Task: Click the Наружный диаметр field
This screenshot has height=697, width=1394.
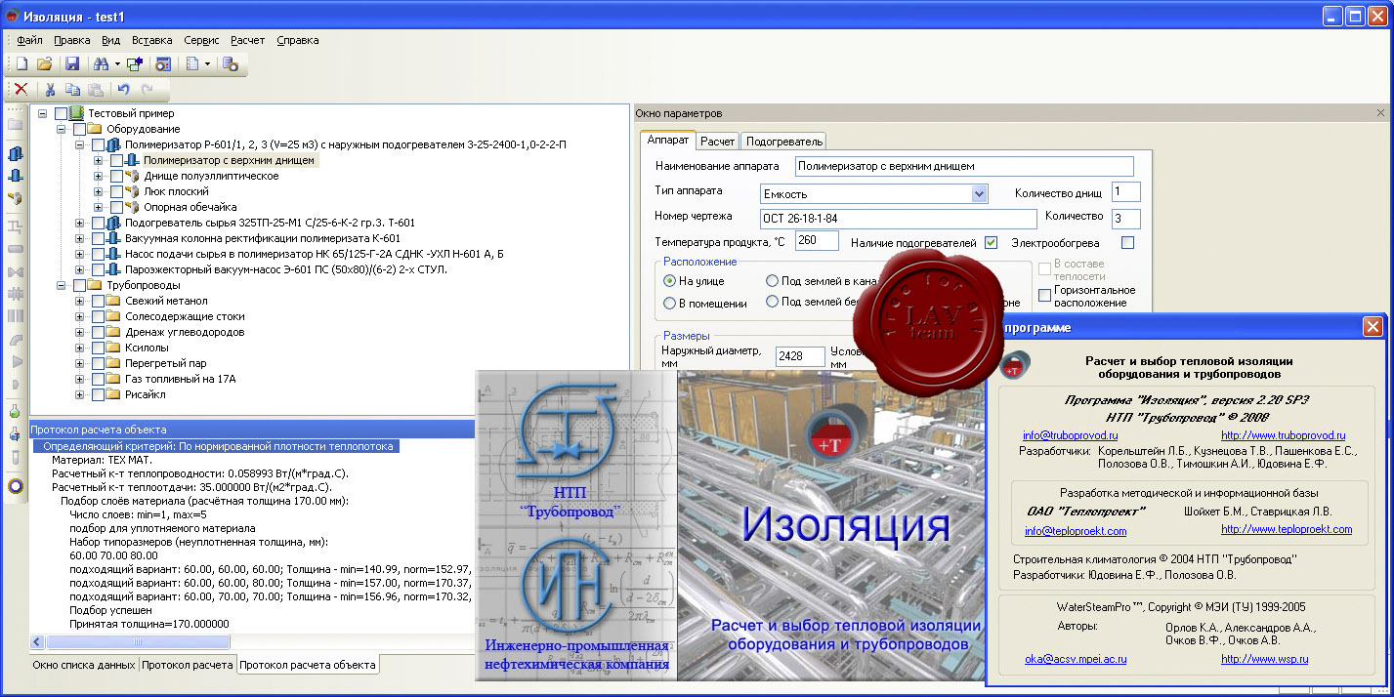Action: (x=800, y=356)
